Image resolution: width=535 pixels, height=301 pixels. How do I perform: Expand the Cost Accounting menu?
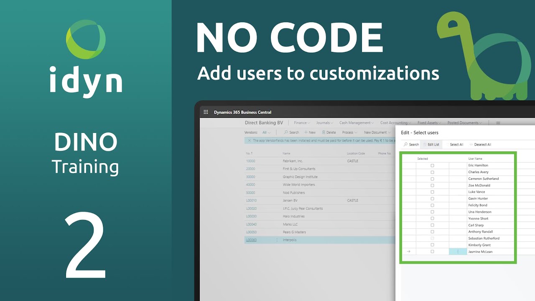point(395,123)
